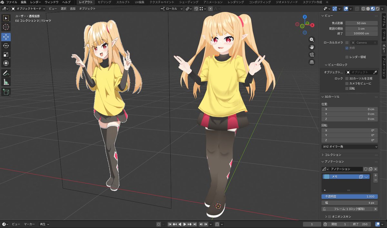Add annotation layer with plus button
387x228 pixels.
tap(375, 175)
